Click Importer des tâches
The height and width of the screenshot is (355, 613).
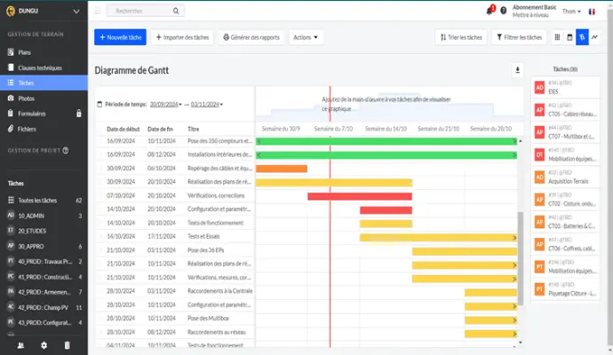tap(182, 37)
